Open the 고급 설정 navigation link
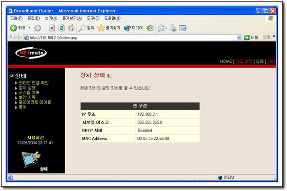 (x=243, y=61)
